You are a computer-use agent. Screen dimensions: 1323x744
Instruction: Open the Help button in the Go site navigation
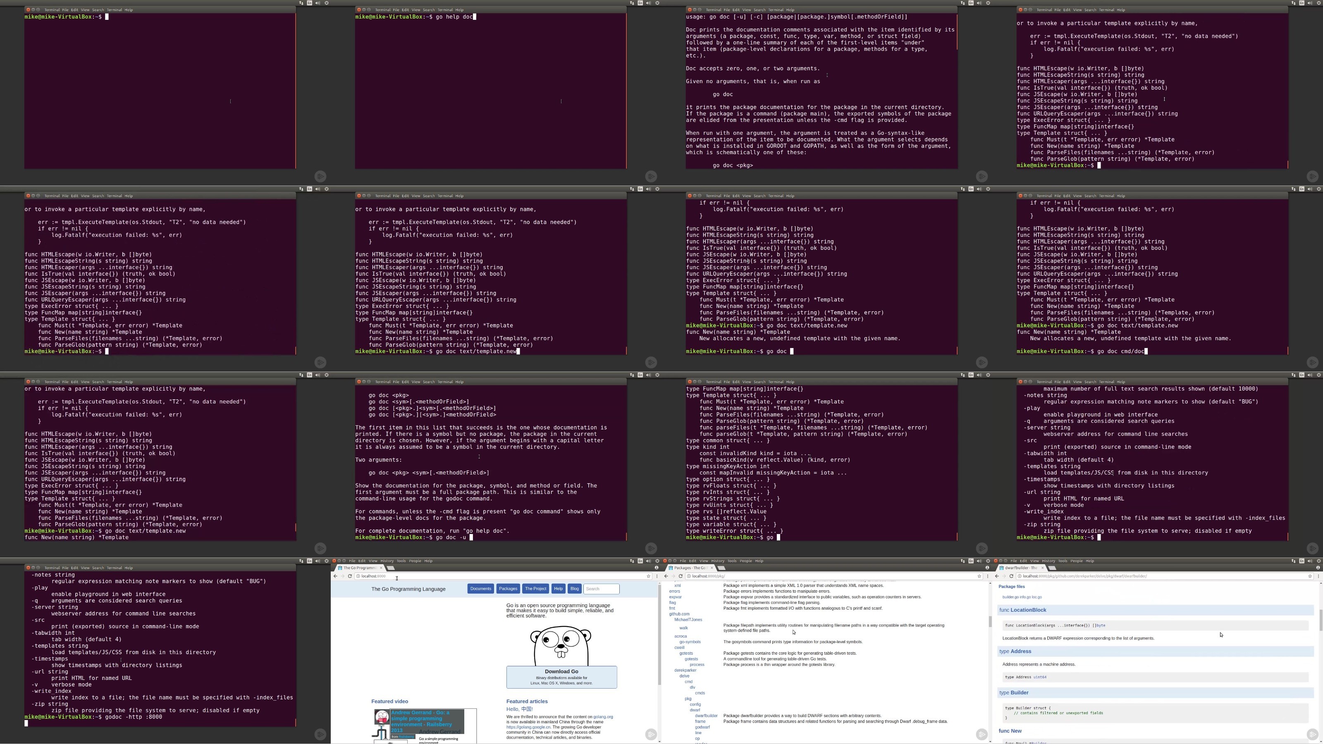[558, 589]
